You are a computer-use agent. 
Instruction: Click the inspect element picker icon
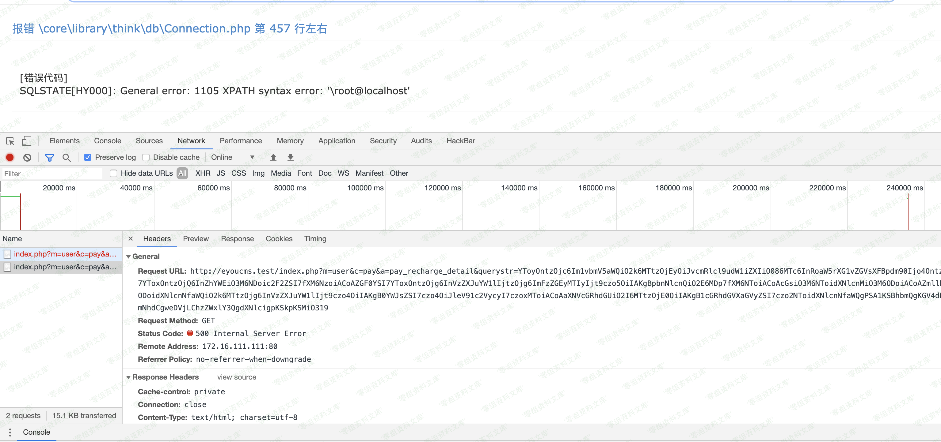[x=10, y=141]
